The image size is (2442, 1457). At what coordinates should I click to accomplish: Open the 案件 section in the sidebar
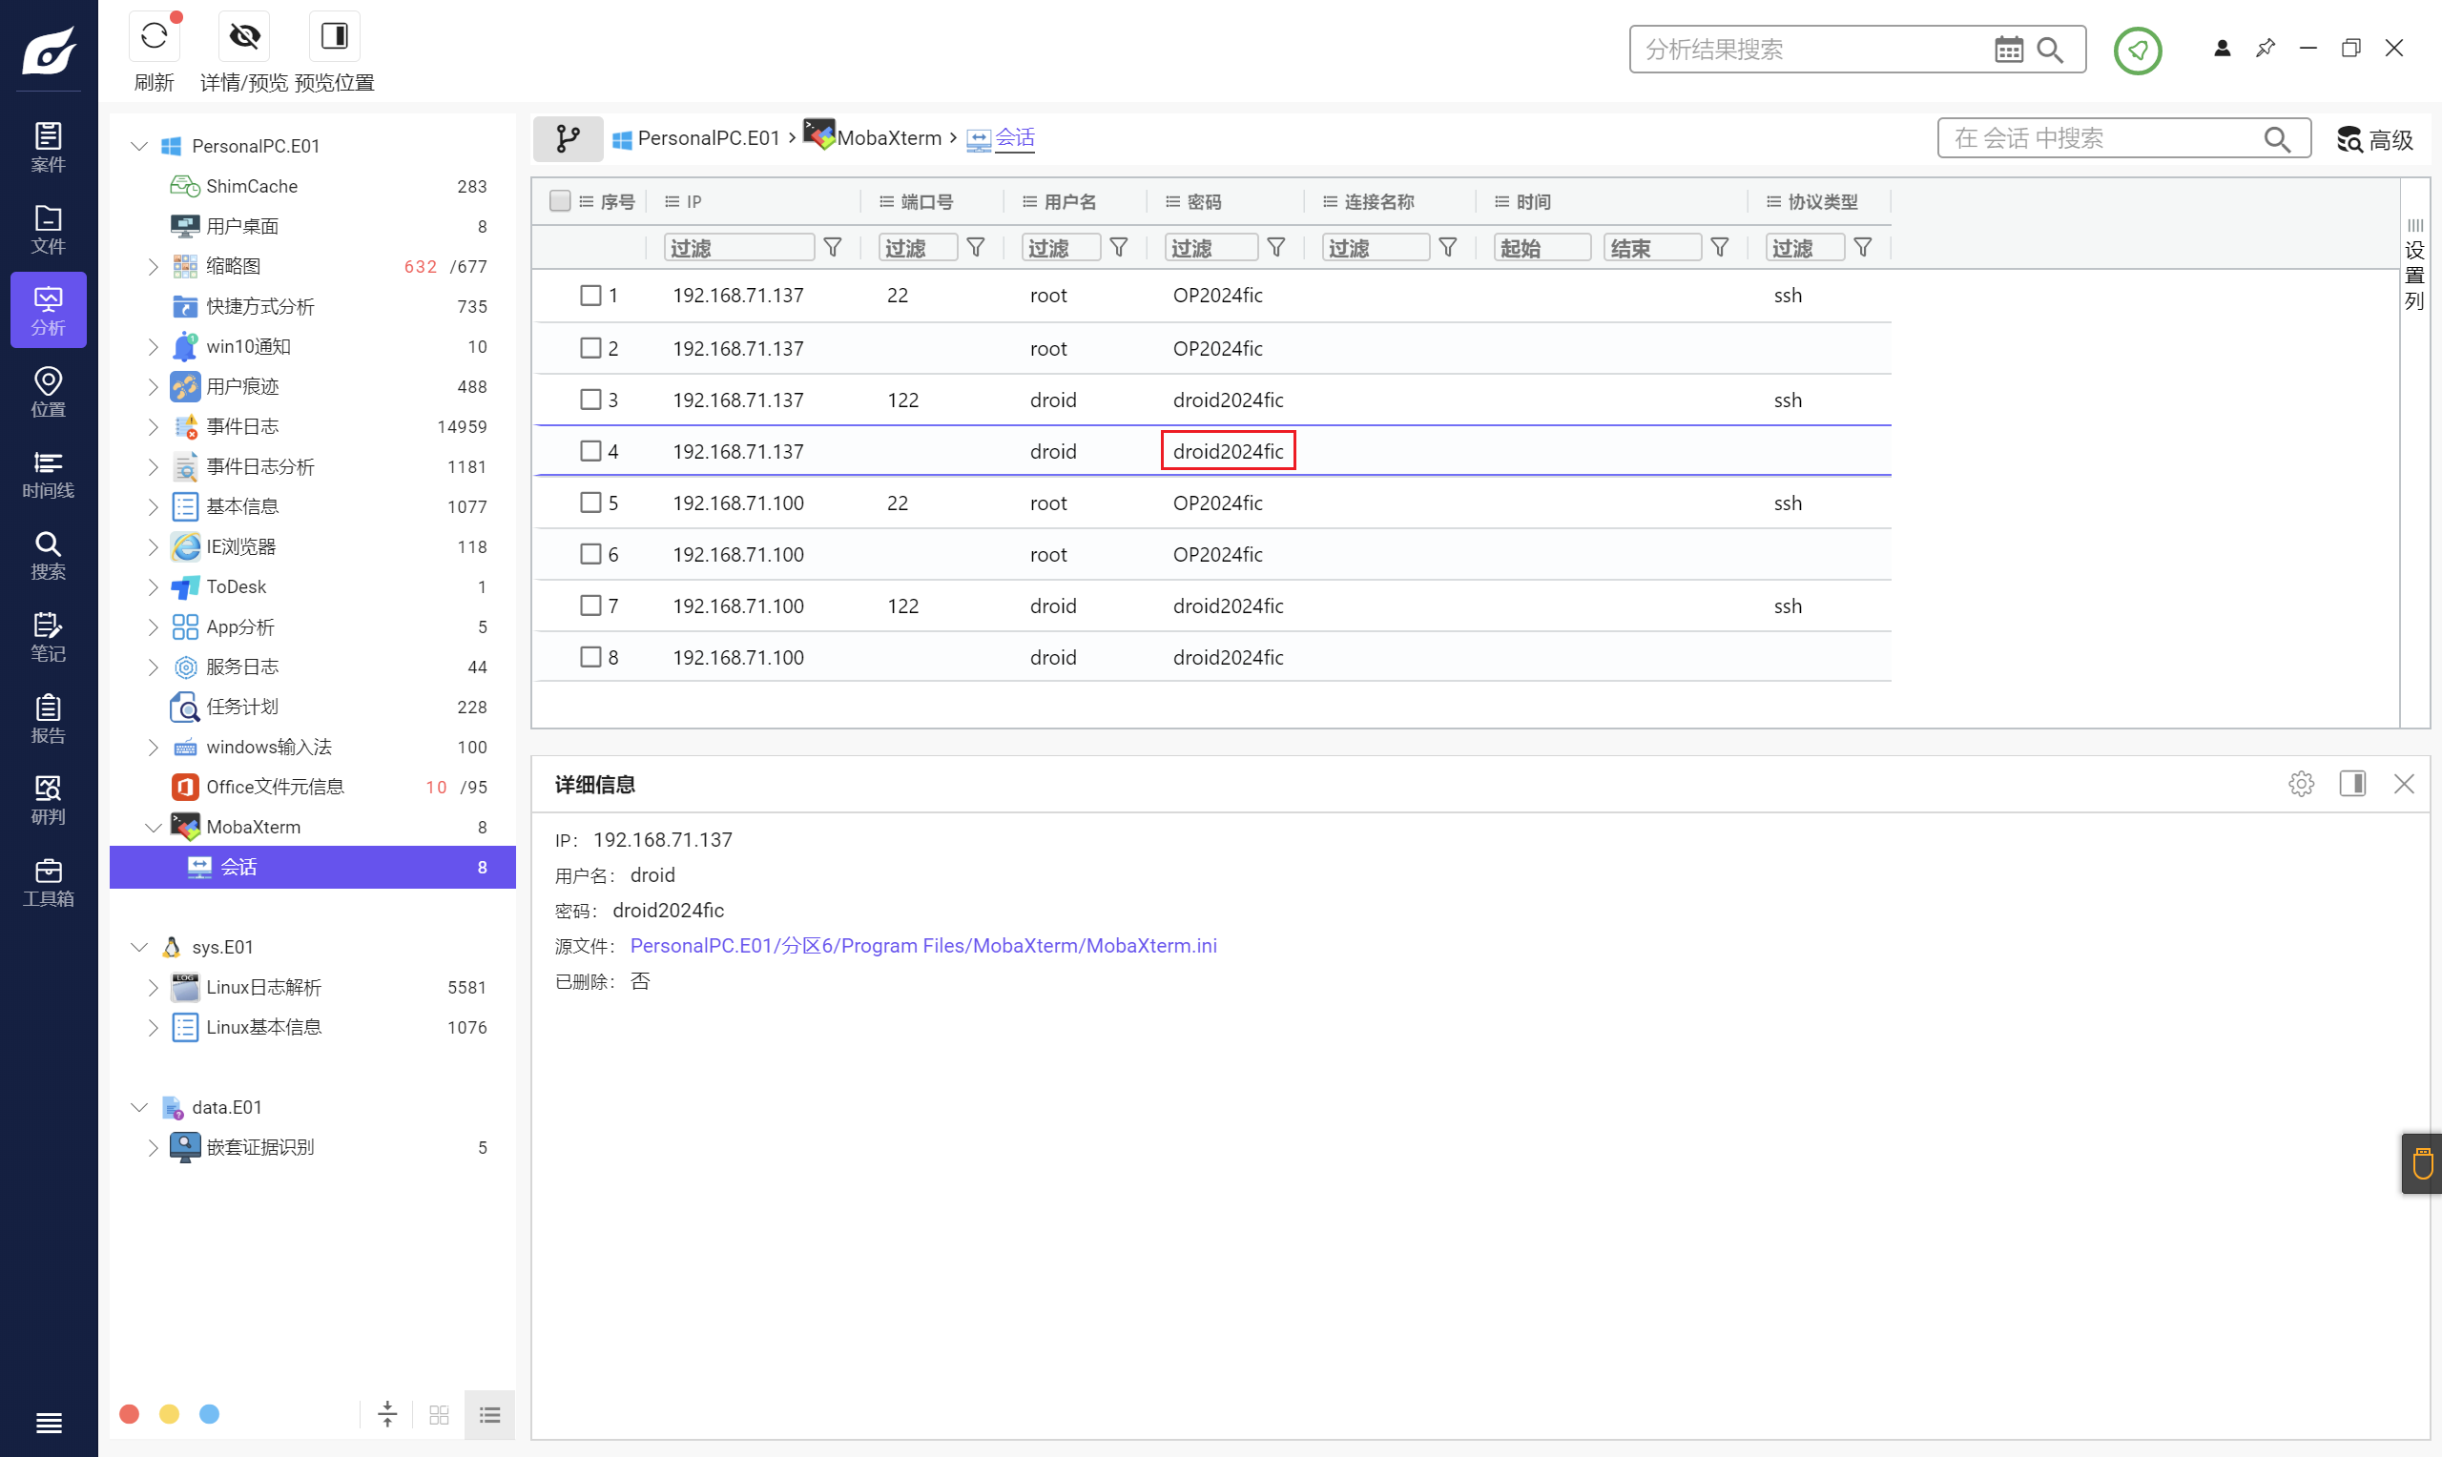pyautogui.click(x=48, y=147)
